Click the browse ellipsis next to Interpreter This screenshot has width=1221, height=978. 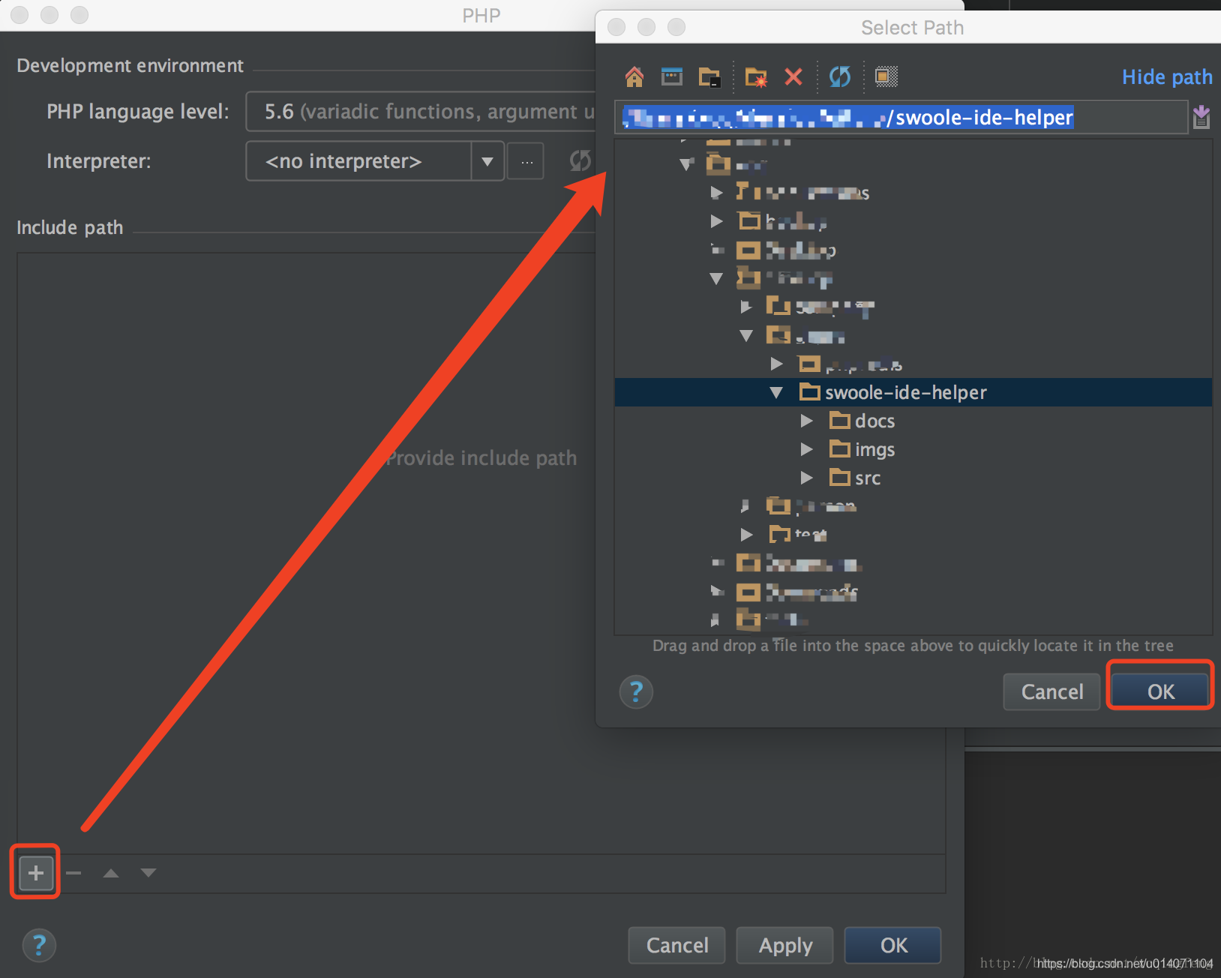526,160
